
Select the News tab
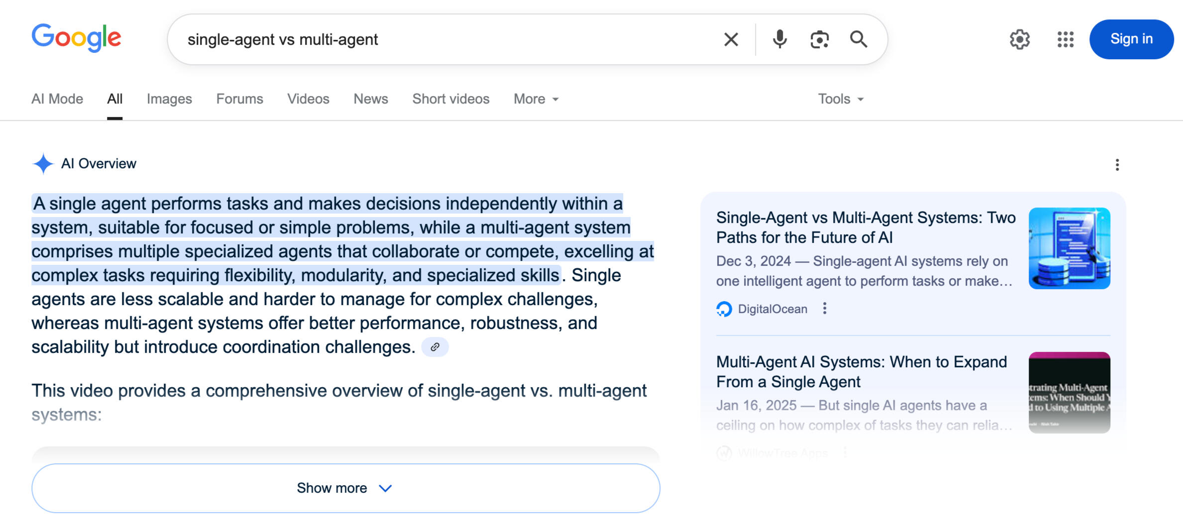[x=371, y=99]
